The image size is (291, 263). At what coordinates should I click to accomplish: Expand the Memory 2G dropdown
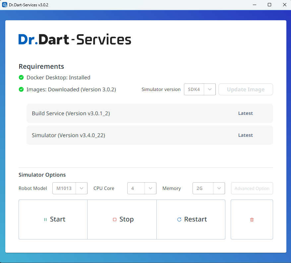pyautogui.click(x=208, y=188)
